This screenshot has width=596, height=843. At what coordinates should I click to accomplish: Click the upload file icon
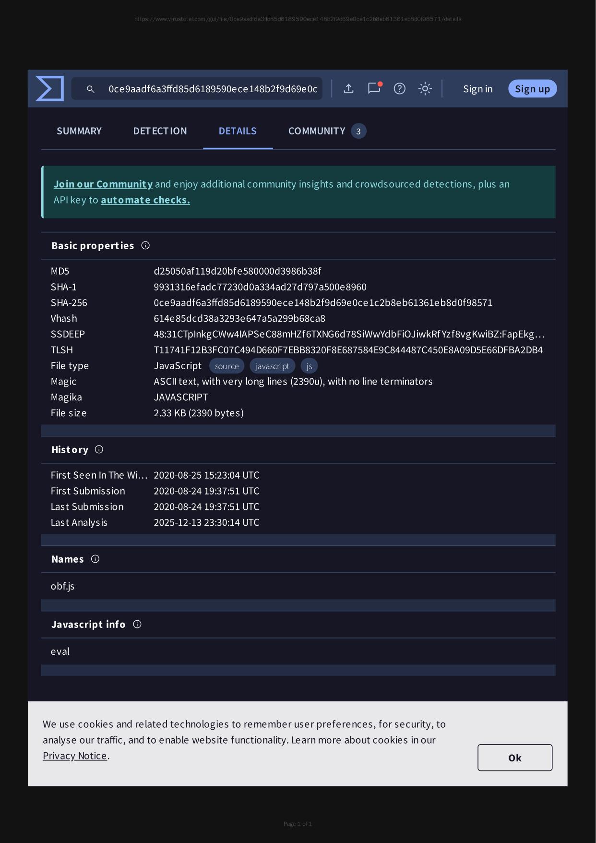click(x=349, y=89)
